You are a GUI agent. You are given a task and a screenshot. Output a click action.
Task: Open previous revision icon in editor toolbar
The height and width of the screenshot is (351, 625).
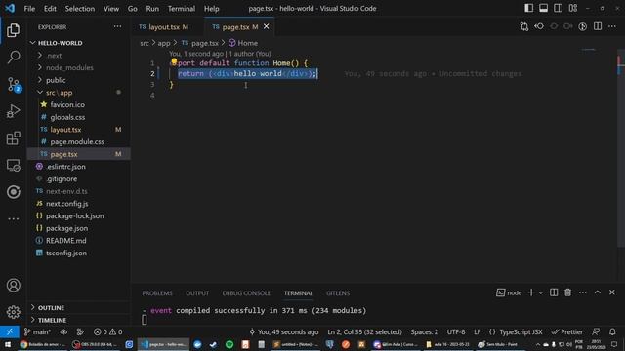click(x=539, y=26)
